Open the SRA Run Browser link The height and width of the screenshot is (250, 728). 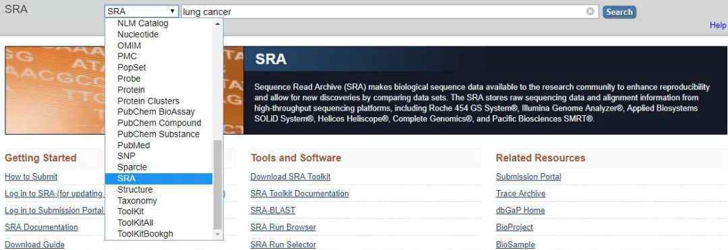(x=283, y=227)
